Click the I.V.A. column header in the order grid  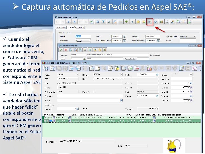[128, 115]
